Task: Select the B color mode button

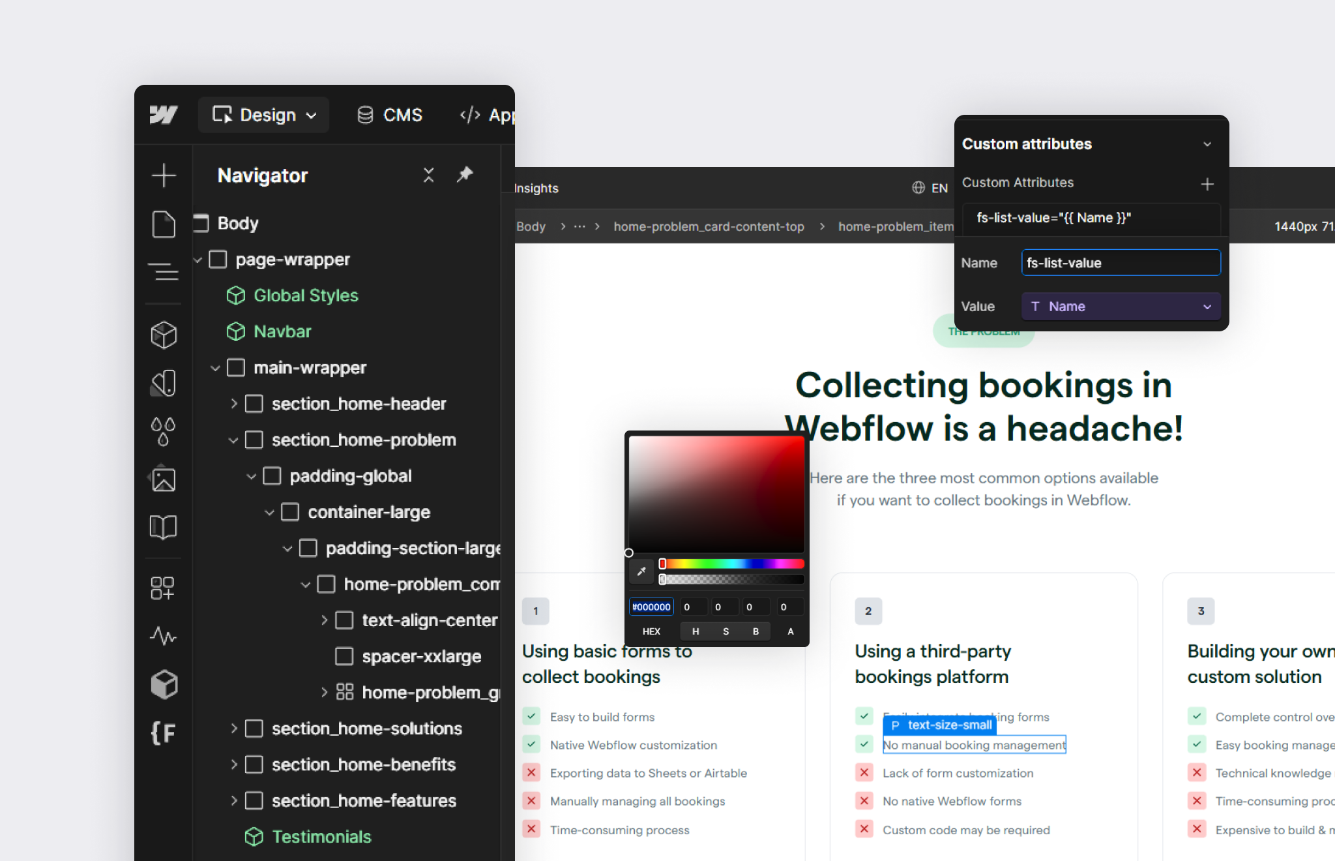Action: point(756,631)
